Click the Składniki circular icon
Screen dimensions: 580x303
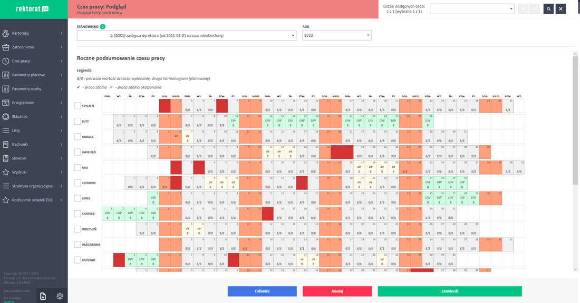(x=6, y=116)
